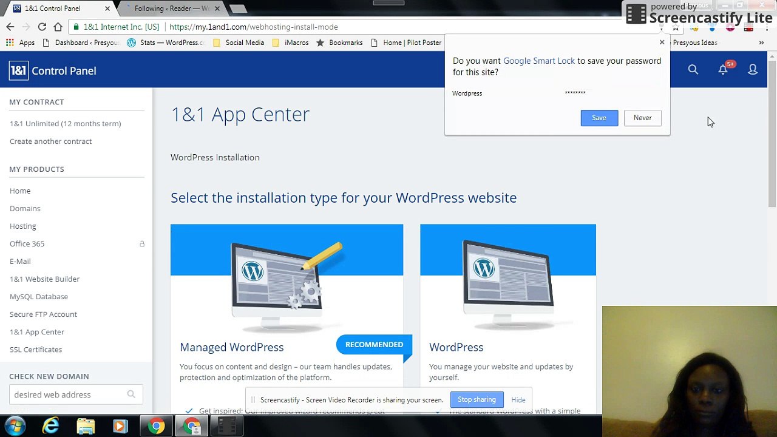Click the browser back arrow

[10, 27]
